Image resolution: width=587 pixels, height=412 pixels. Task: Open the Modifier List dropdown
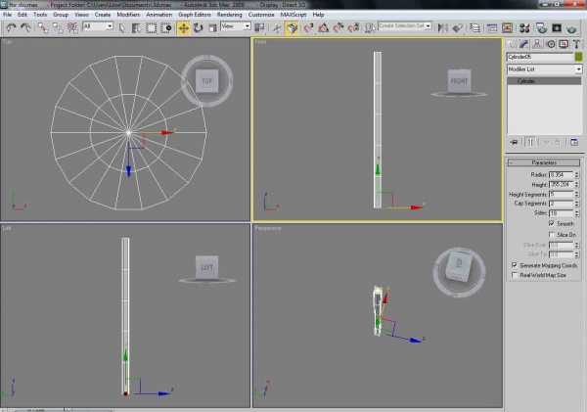(545, 69)
